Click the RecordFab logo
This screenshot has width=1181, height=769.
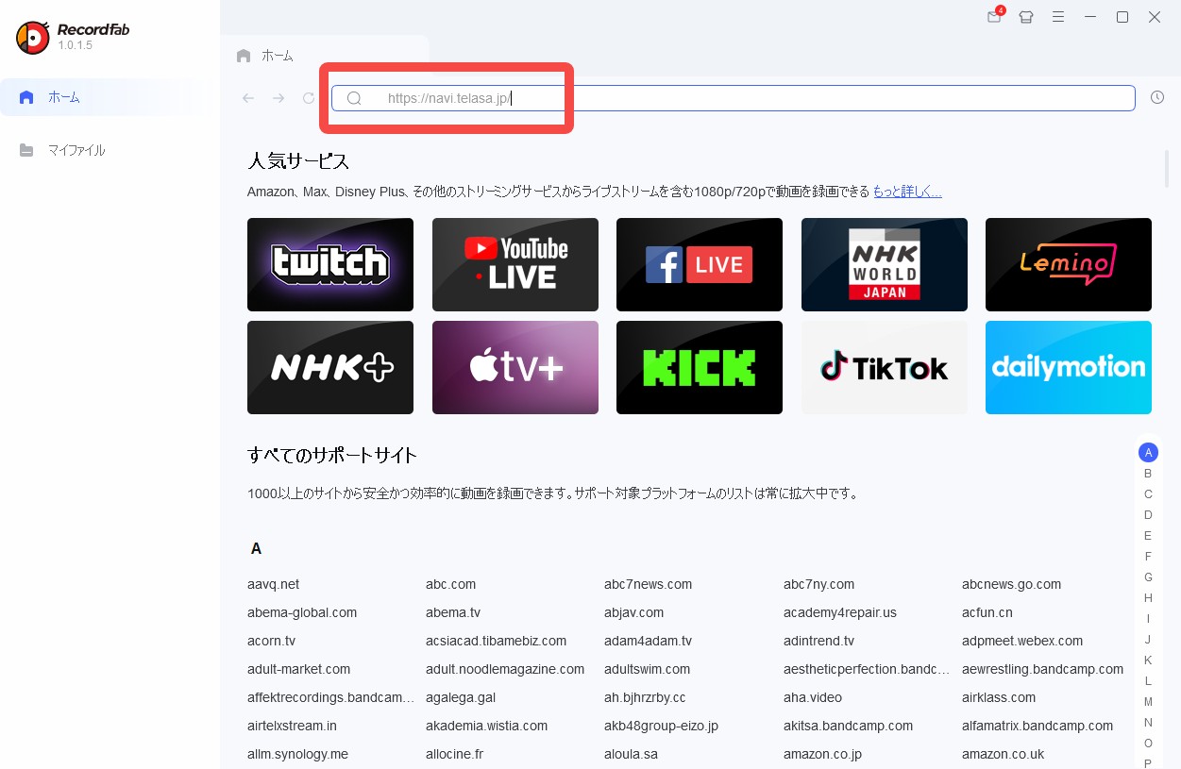[33, 37]
